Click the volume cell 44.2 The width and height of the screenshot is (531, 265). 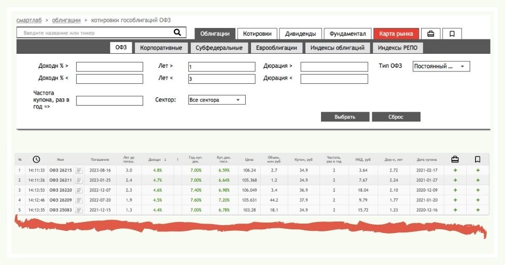(274, 200)
